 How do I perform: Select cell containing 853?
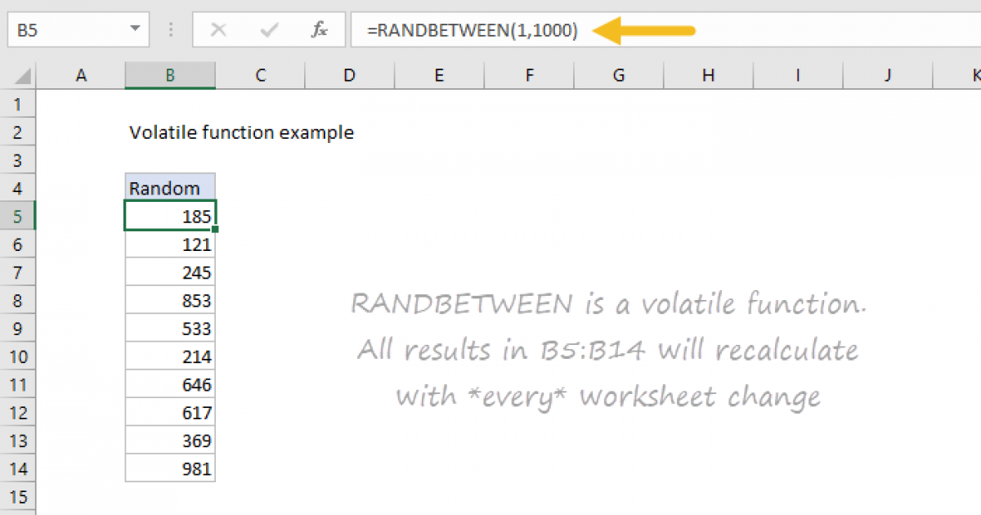coord(170,301)
